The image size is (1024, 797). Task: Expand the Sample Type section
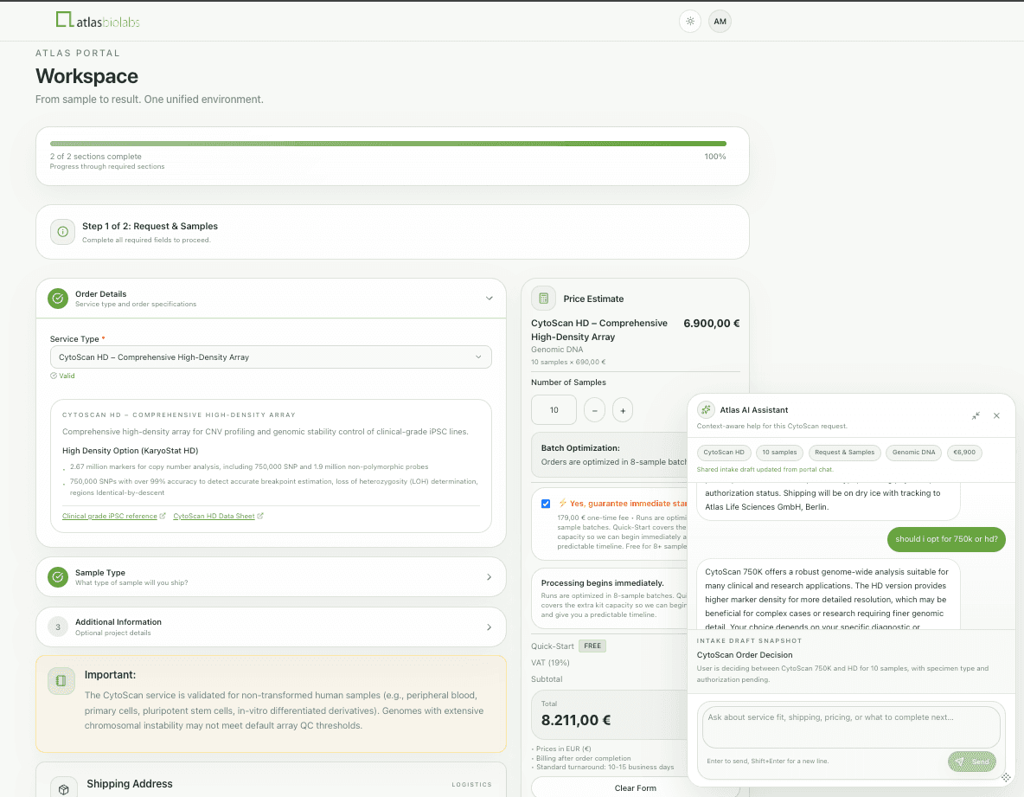point(271,577)
